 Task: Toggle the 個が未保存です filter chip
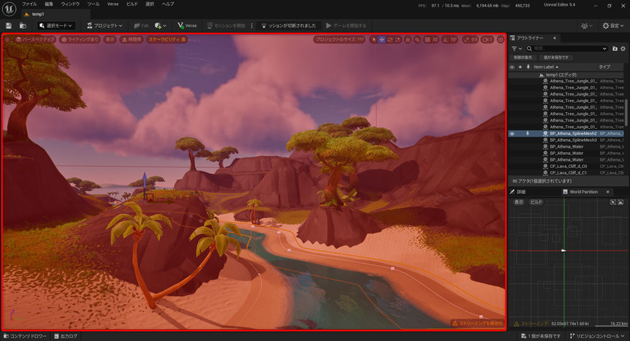(x=556, y=57)
